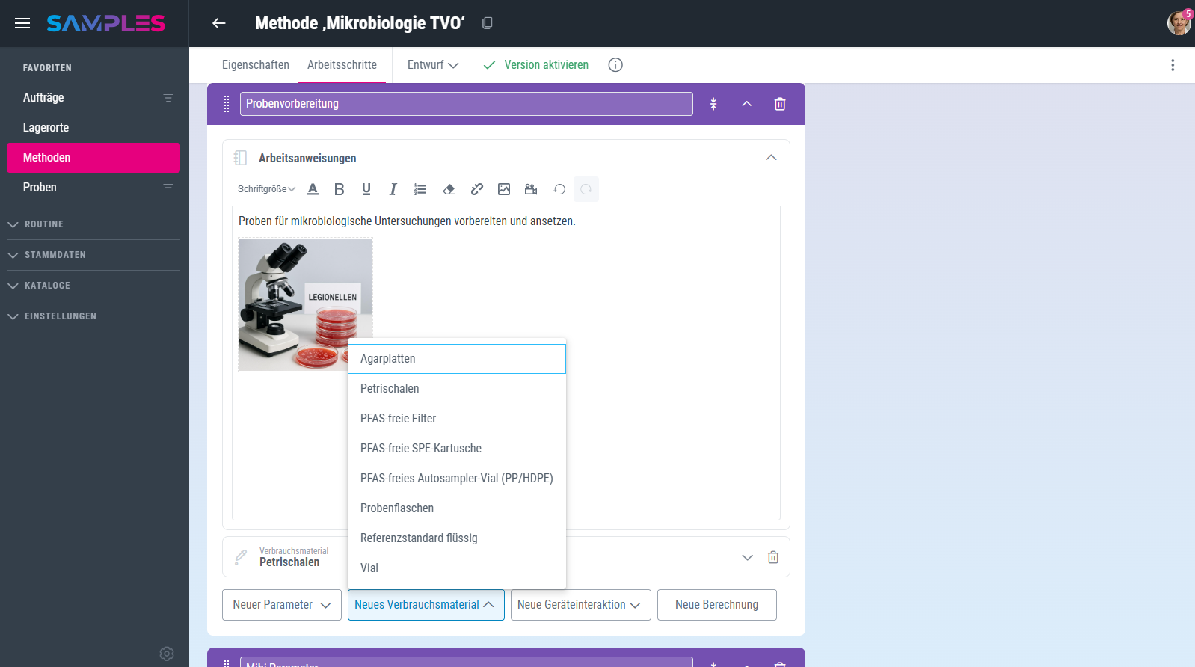Viewport: 1195px width, 667px height.
Task: Undo the last editor change
Action: point(559,189)
